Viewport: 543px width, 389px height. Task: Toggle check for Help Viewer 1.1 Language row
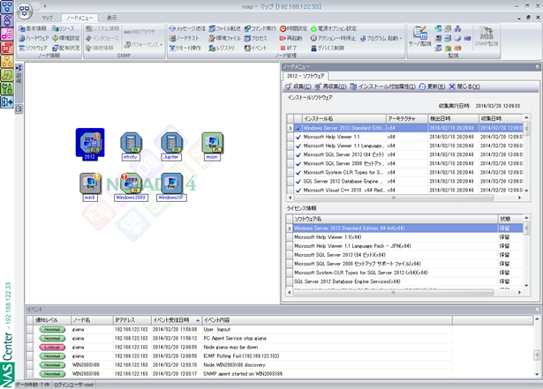pos(298,146)
